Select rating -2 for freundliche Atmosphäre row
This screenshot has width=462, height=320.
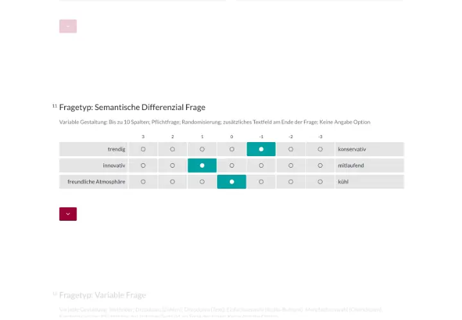click(291, 182)
